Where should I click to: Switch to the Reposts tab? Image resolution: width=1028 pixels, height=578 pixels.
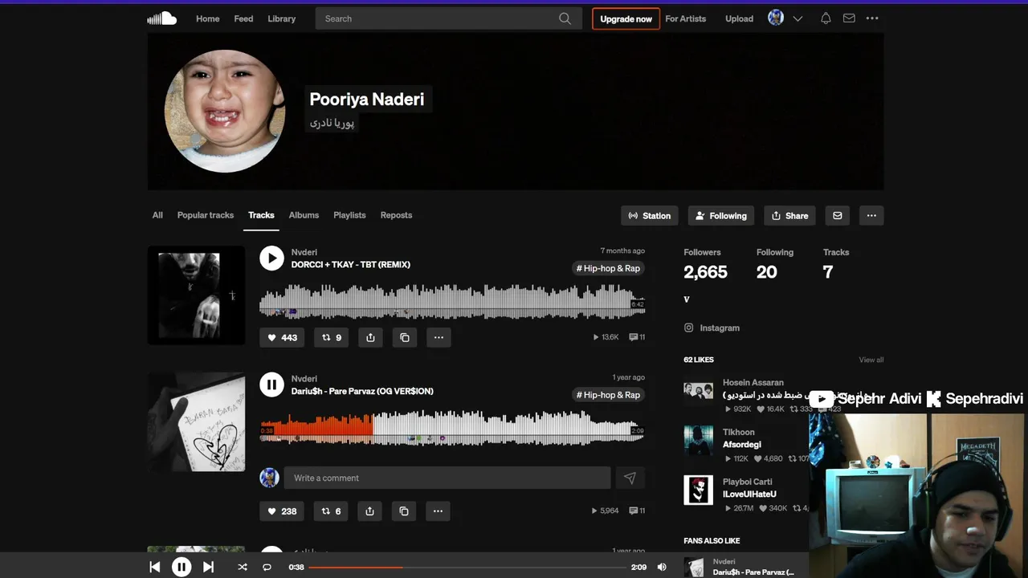point(396,215)
